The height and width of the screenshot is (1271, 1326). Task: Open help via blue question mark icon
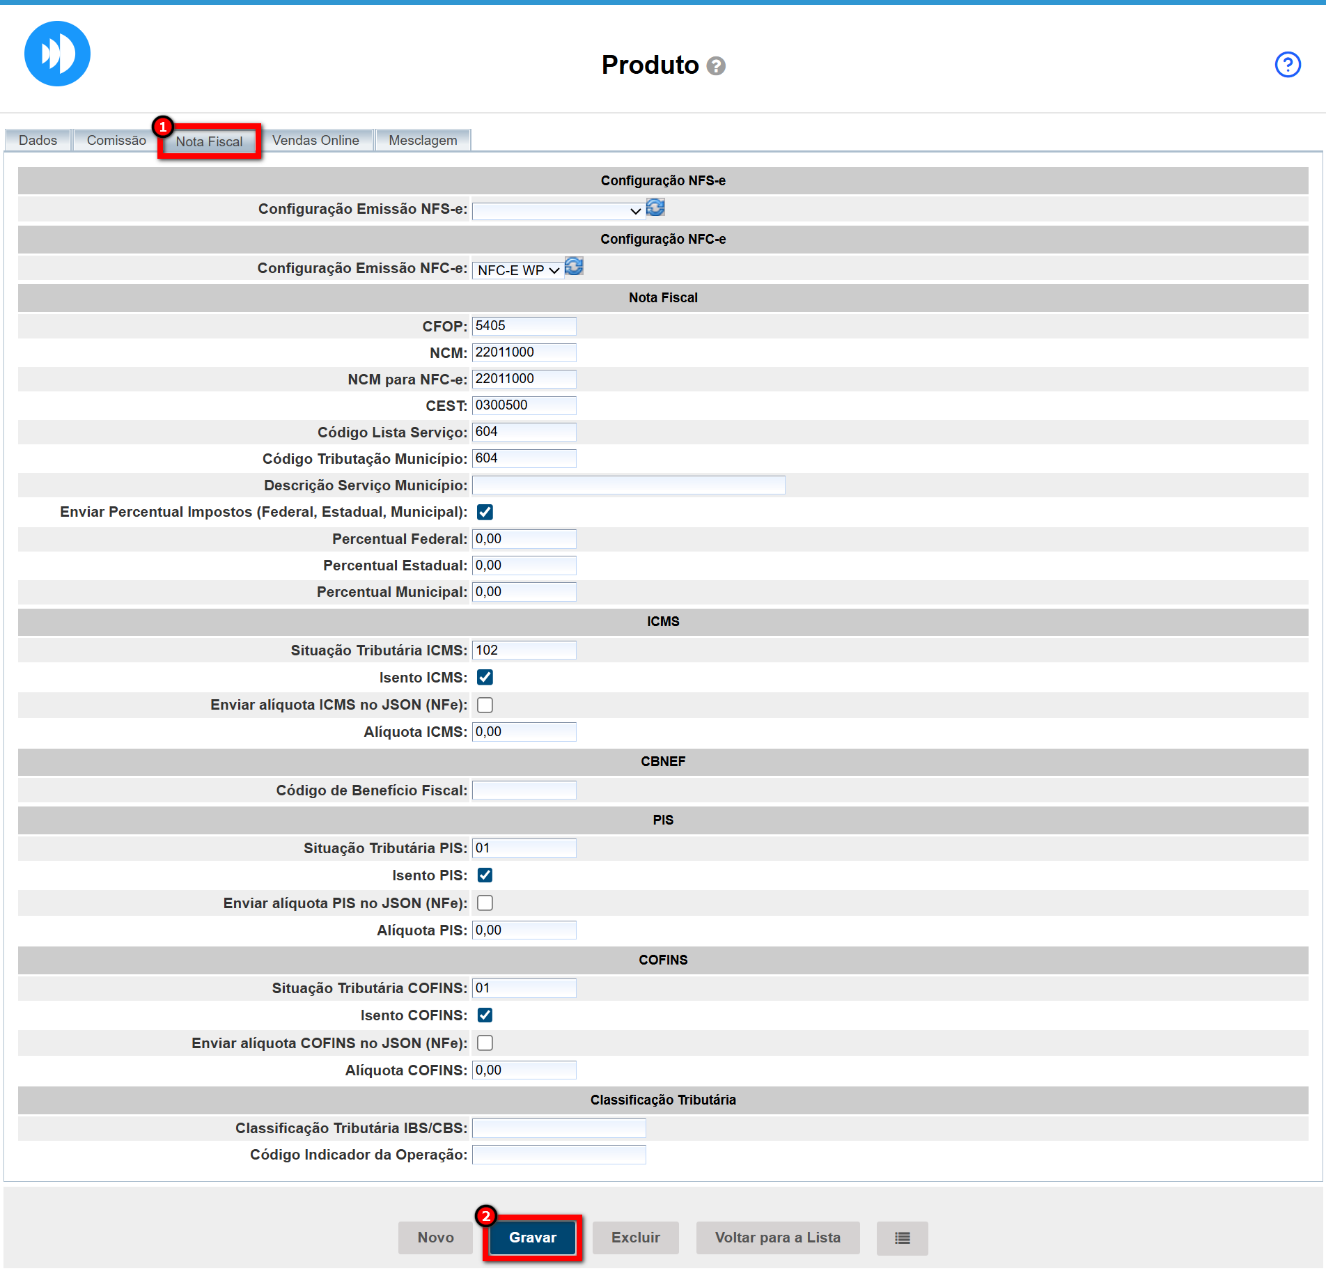tap(1287, 65)
